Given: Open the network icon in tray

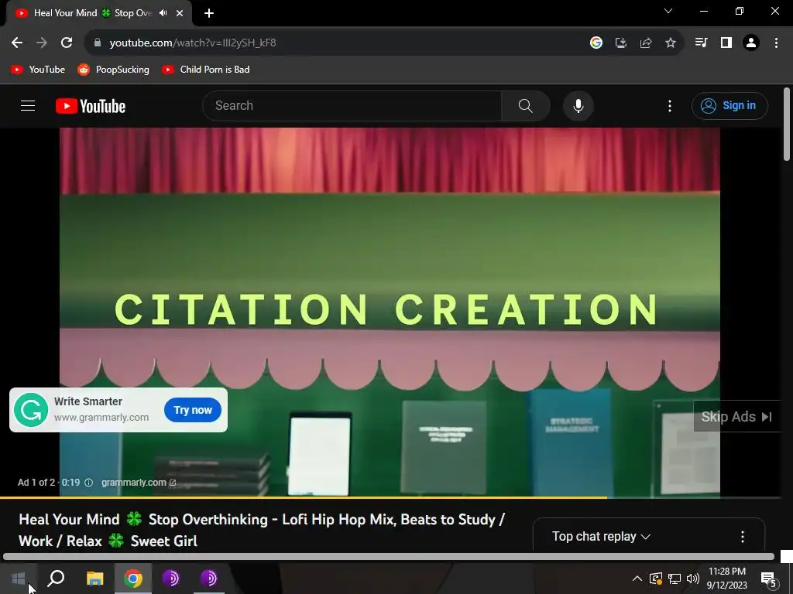Looking at the screenshot, I should pos(675,579).
